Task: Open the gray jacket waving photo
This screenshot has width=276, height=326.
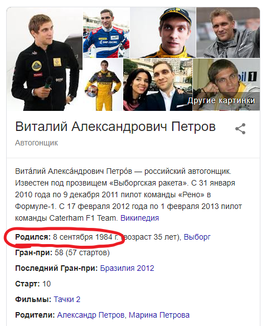Action: point(228,33)
